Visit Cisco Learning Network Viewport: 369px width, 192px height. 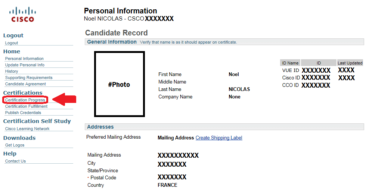click(x=27, y=129)
